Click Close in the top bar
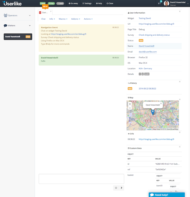The image size is (190, 197). click(110, 3)
